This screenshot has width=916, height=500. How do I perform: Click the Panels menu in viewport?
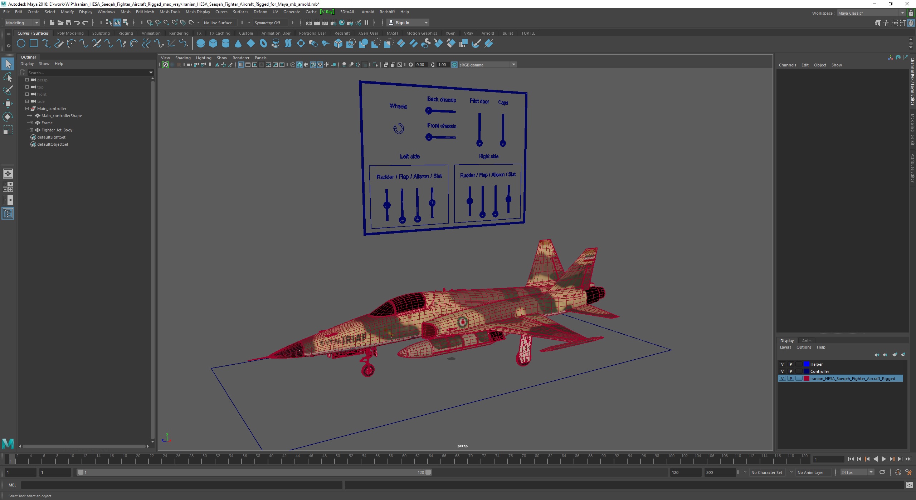(260, 57)
